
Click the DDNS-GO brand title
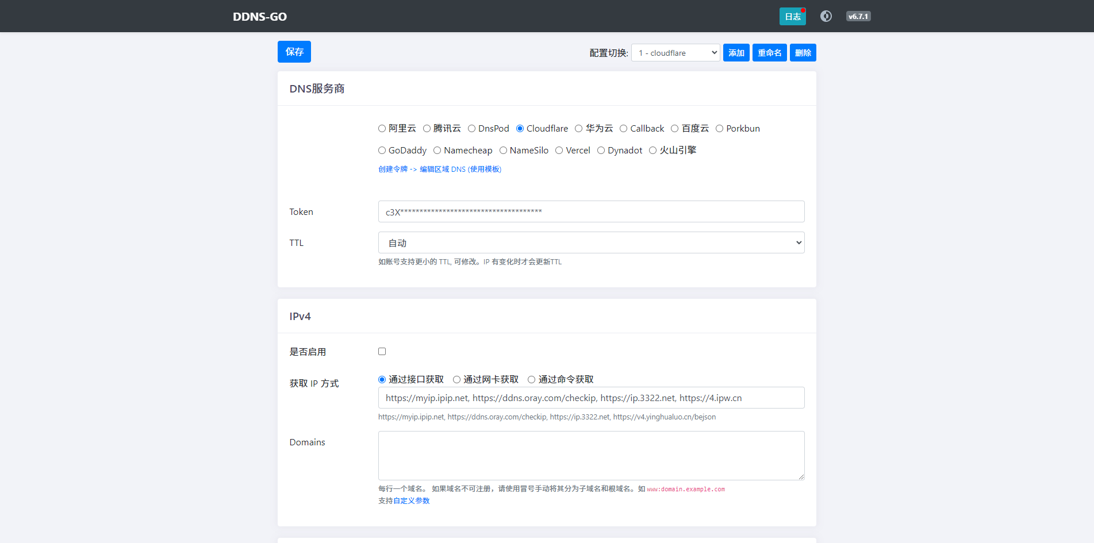click(259, 17)
